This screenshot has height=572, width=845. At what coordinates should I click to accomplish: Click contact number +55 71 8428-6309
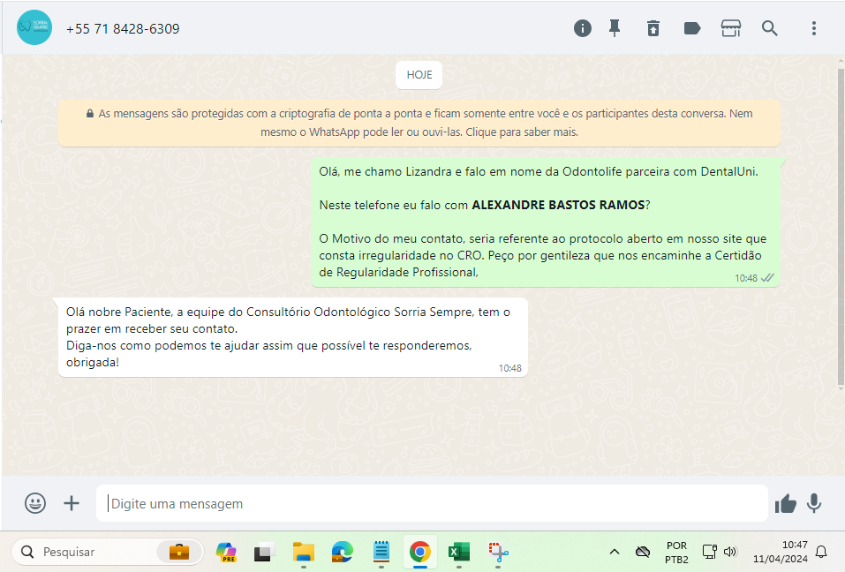[123, 29]
